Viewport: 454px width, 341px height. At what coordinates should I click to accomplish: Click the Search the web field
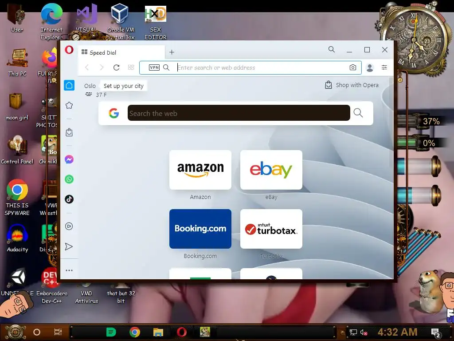point(239,113)
